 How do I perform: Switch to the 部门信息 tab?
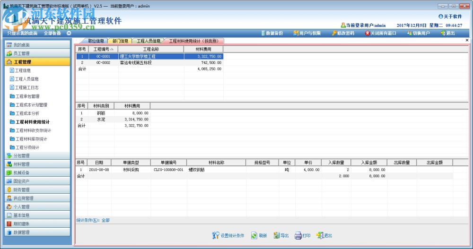point(120,41)
